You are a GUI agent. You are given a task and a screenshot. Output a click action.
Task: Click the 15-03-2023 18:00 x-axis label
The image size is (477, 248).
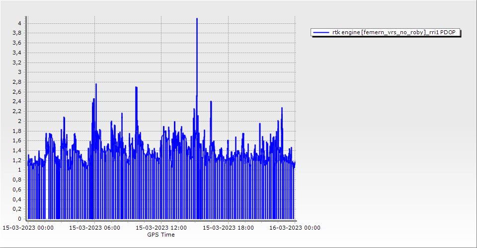(x=228, y=228)
